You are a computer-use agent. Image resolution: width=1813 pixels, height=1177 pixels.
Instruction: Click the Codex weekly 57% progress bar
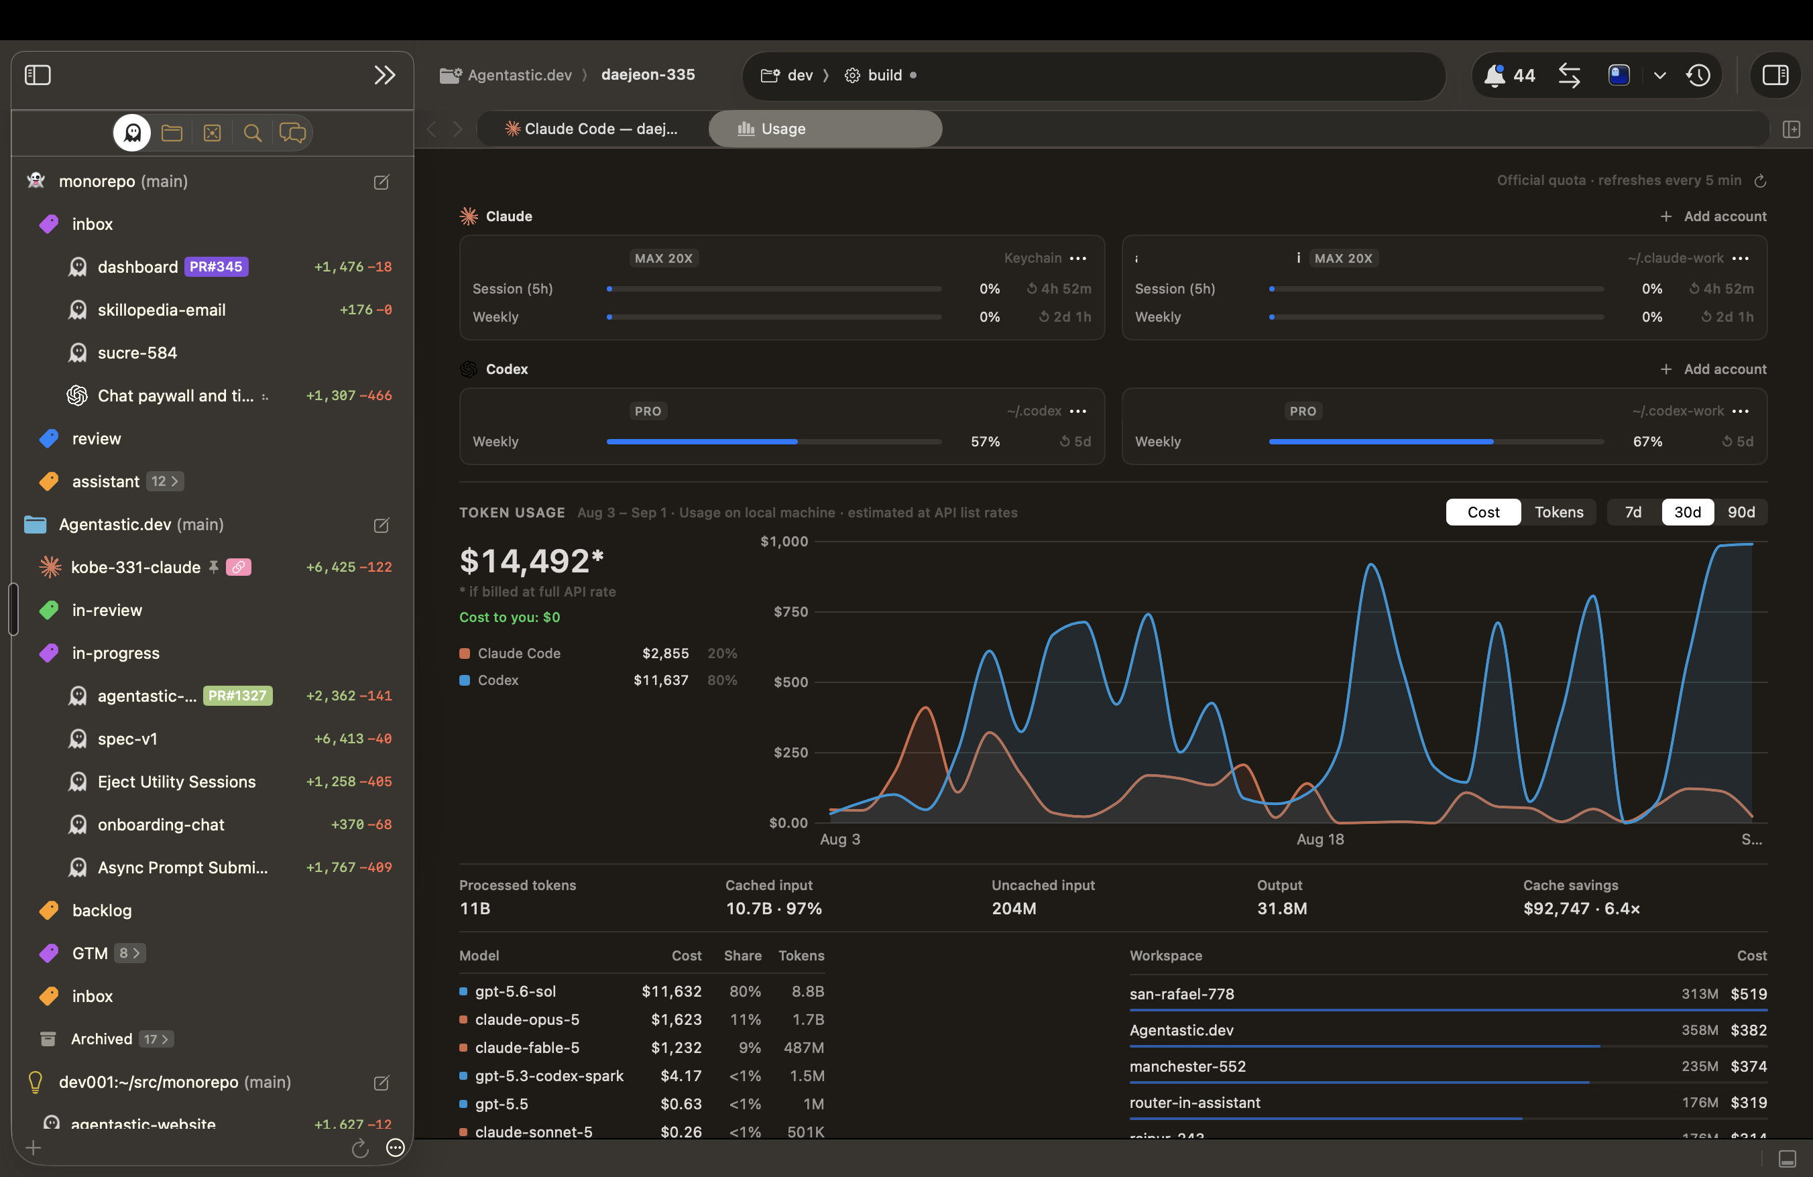tap(774, 442)
